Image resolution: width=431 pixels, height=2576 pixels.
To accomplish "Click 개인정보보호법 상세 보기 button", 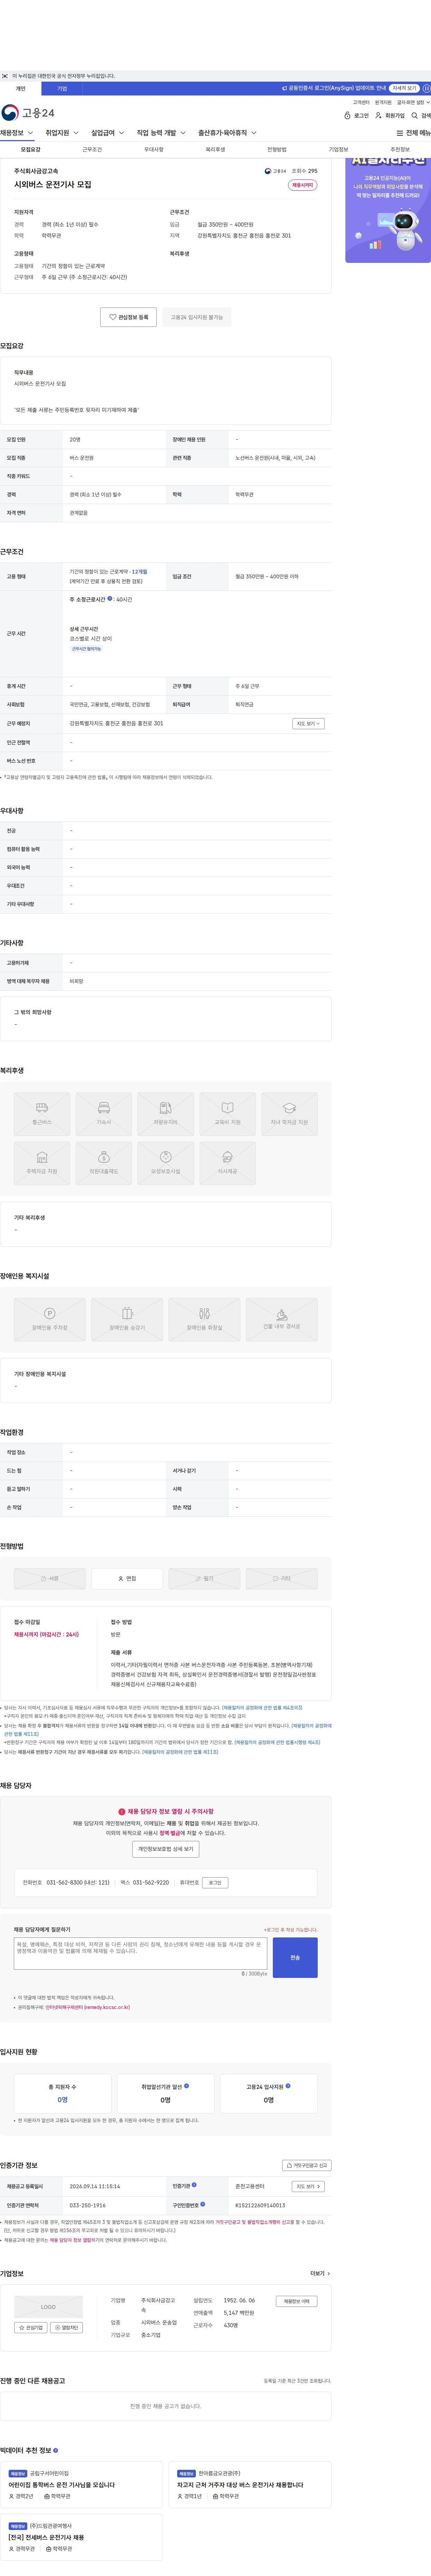I will click(166, 1849).
